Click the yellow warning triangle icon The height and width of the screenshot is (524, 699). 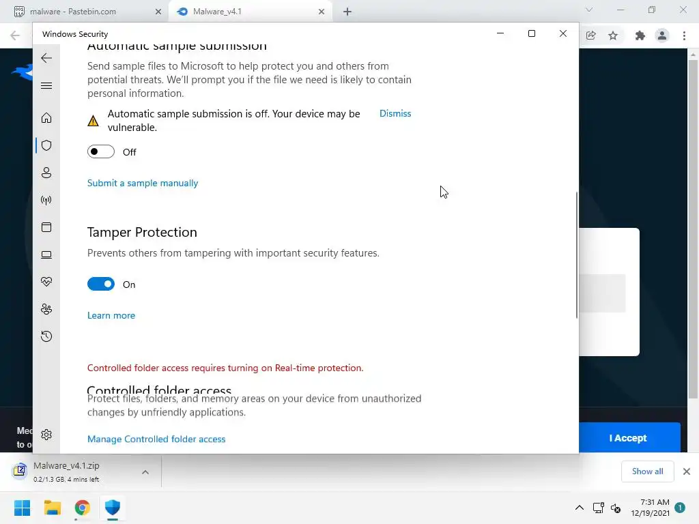(x=93, y=121)
